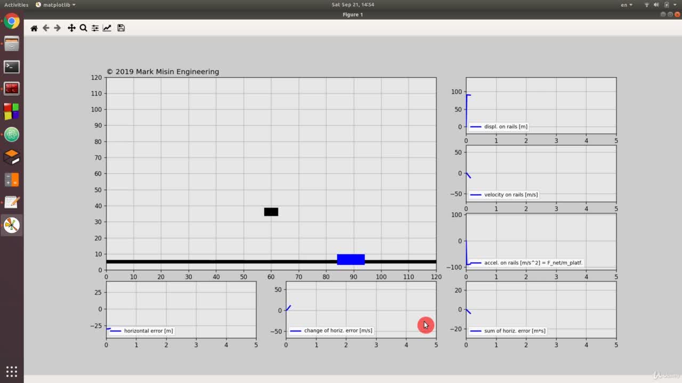Click blue line in sum of error plot
682x383 pixels.
tap(468, 311)
